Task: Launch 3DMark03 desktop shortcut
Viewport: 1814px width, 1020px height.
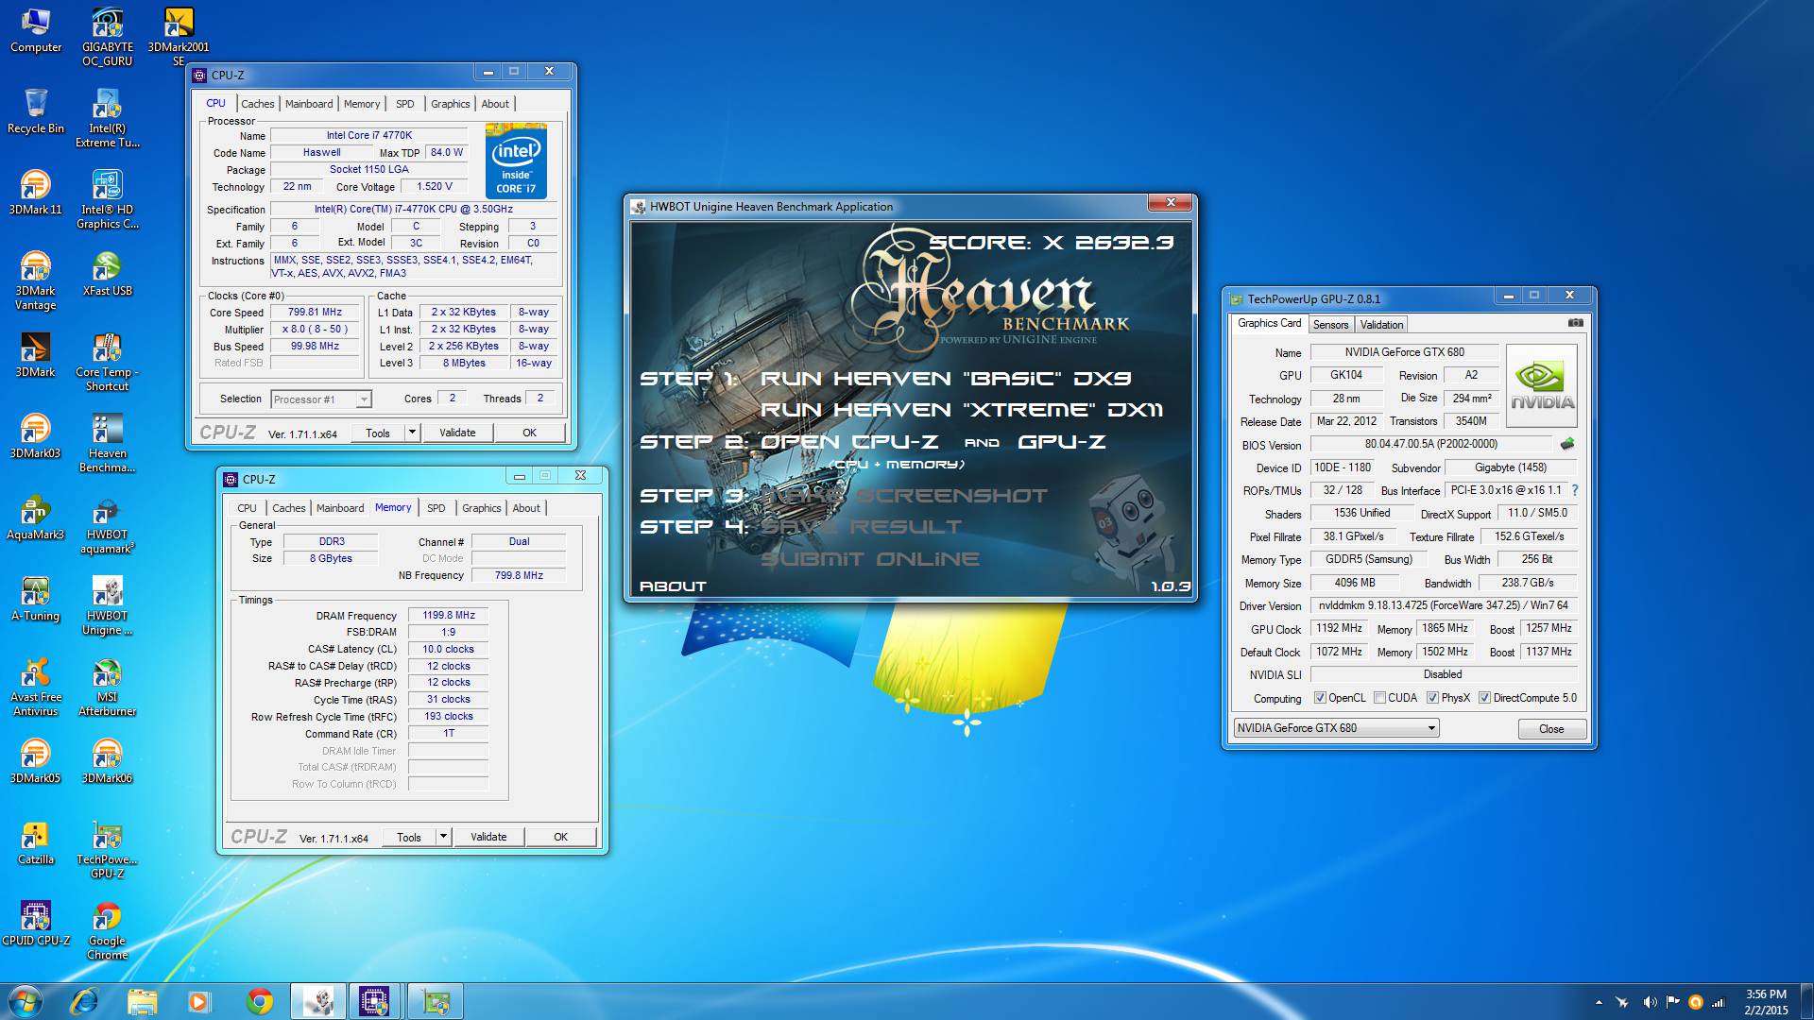Action: coord(36,436)
